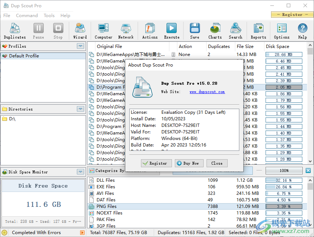314x237 pixels.
Task: Expand the Profiles panel dropdown
Action: click(81, 46)
